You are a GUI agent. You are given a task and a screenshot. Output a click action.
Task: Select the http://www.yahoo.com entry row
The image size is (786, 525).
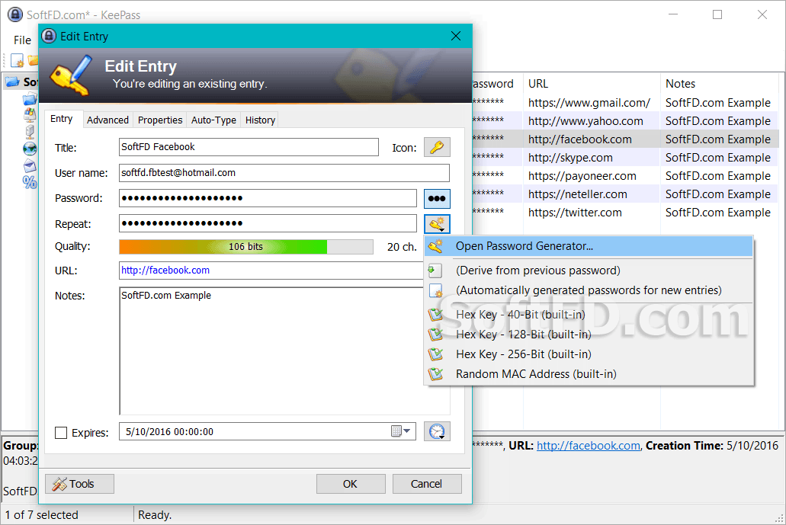point(626,120)
